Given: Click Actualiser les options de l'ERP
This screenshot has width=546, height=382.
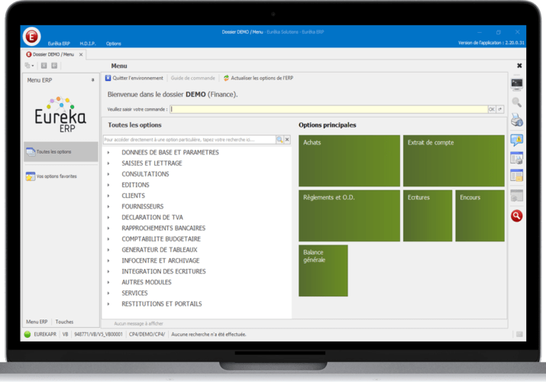Looking at the screenshot, I should [x=257, y=78].
